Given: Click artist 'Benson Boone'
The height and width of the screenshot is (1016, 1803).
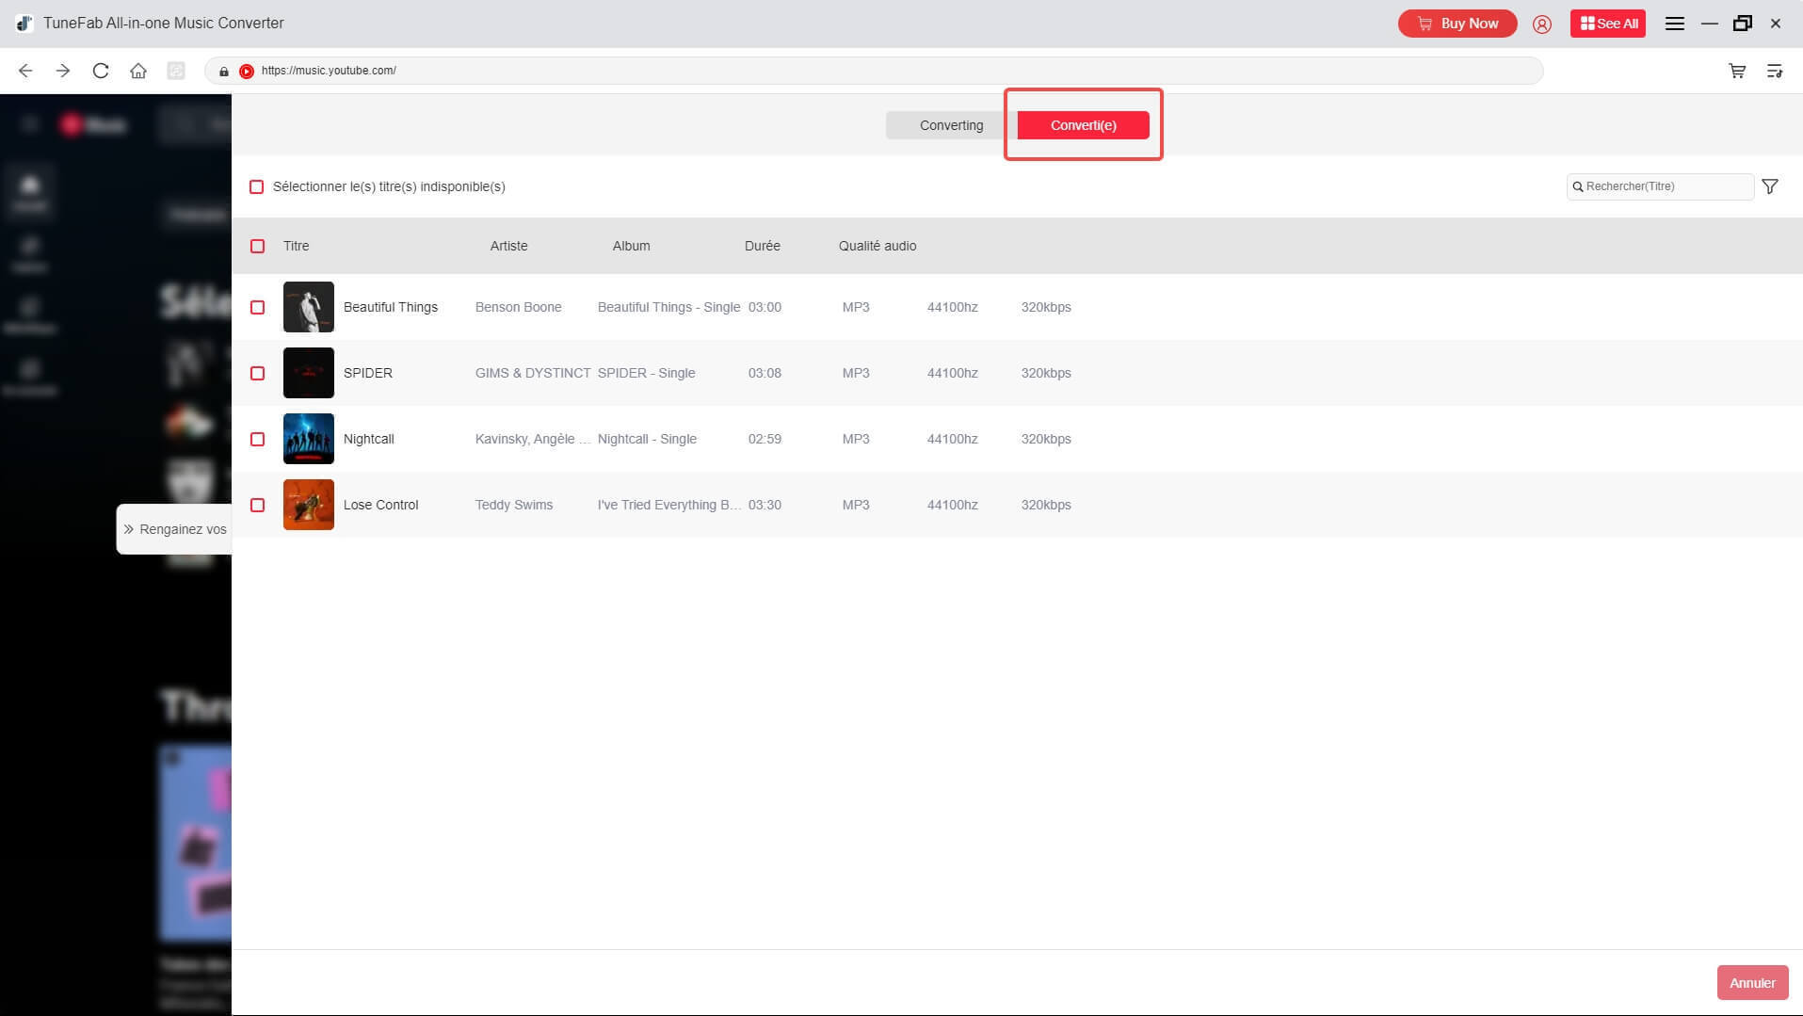Looking at the screenshot, I should pyautogui.click(x=519, y=307).
